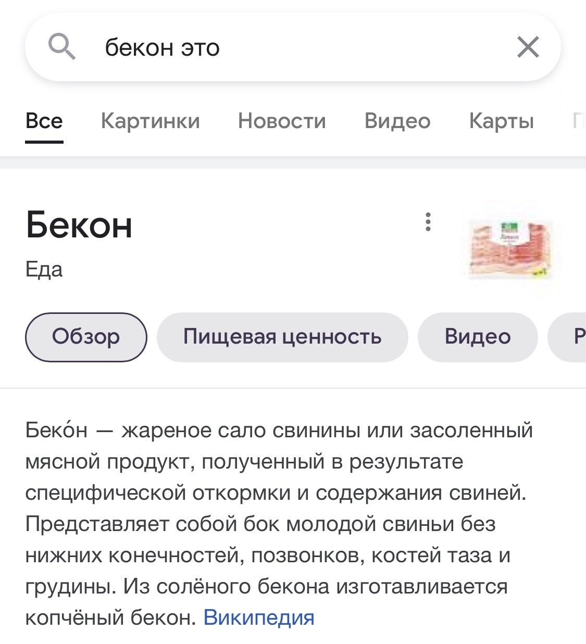This screenshot has width=586, height=644.
Task: Tap the Видео chip below Бекон
Action: tap(477, 337)
